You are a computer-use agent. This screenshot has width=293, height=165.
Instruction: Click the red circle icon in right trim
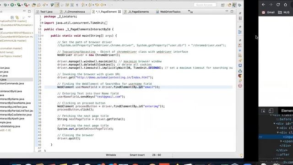[240, 86]
